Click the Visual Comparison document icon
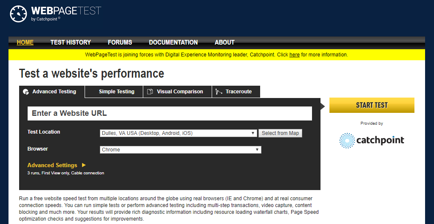434x224 pixels. coord(150,92)
